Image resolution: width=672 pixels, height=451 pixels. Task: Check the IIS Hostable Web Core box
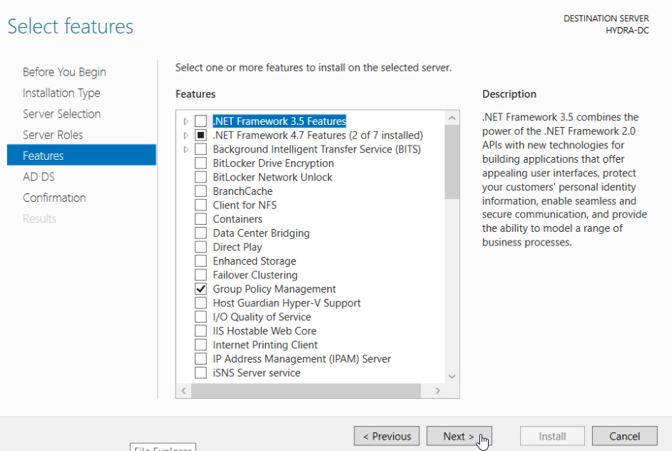pyautogui.click(x=200, y=331)
